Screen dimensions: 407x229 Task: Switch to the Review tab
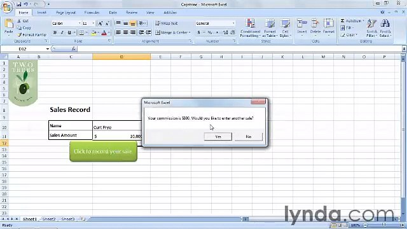pos(132,13)
